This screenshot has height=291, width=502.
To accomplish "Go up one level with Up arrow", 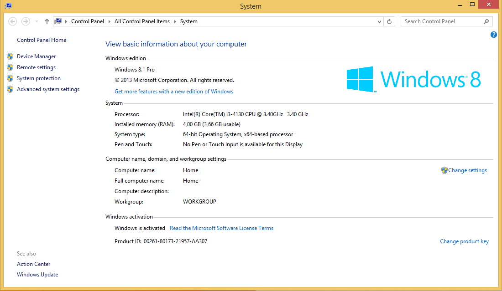I will [x=47, y=21].
